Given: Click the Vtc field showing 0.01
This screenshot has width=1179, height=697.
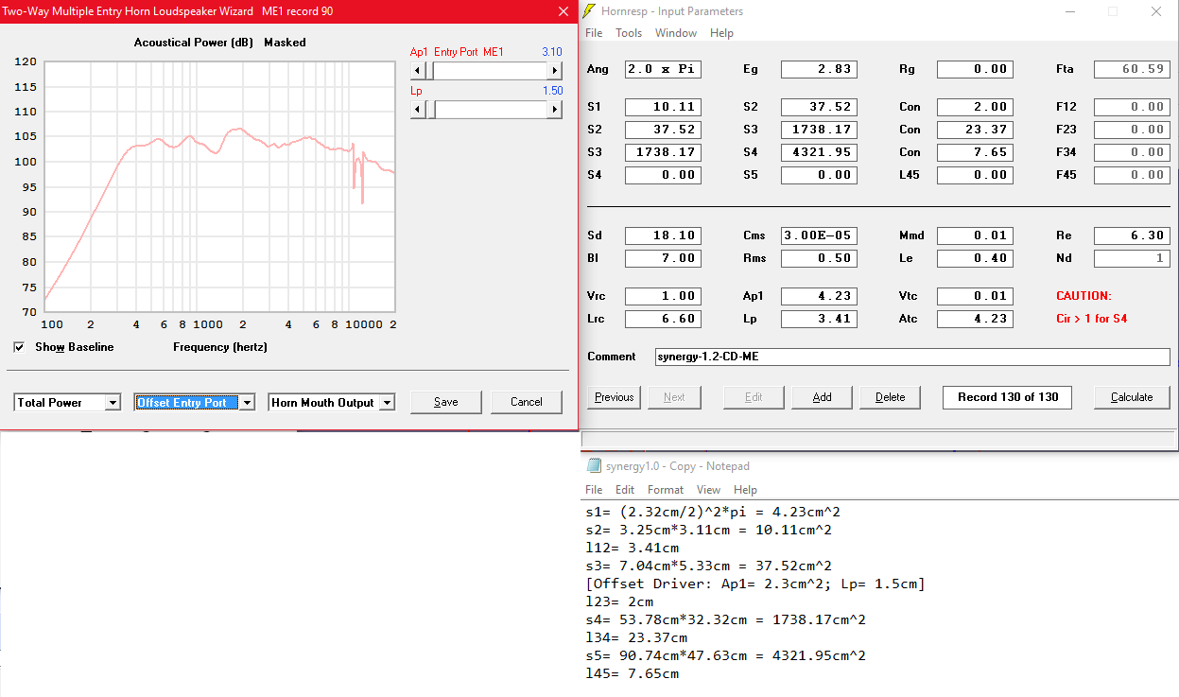Looking at the screenshot, I should click(x=975, y=296).
